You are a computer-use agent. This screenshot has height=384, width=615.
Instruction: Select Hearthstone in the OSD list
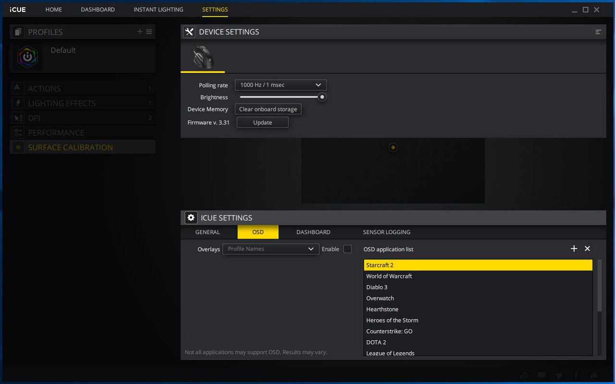coord(478,309)
